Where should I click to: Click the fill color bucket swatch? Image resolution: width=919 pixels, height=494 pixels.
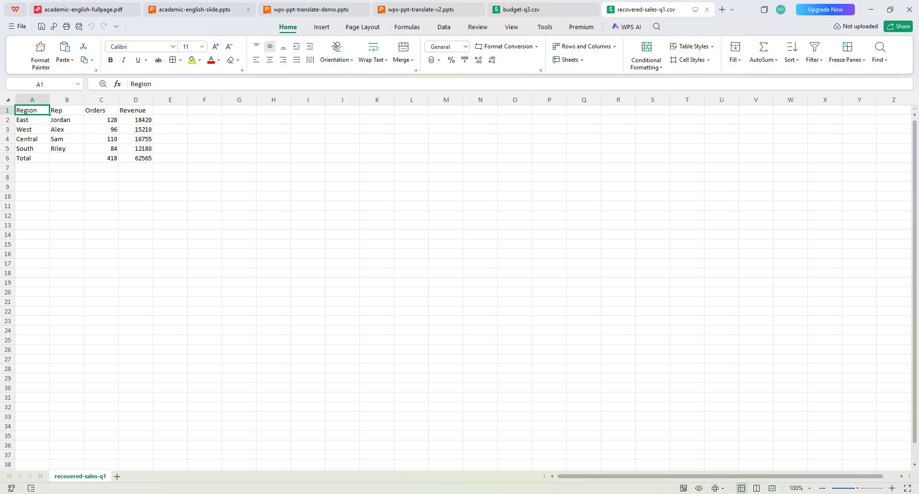191,60
